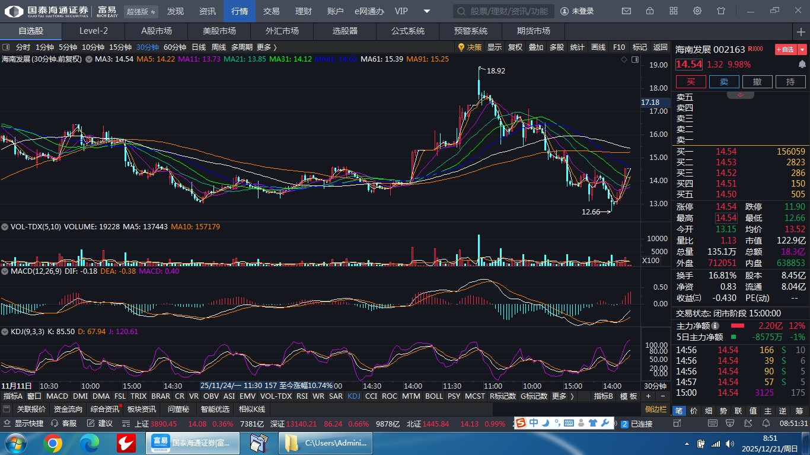
Task: Open the four-square grid layout icon
Action: pos(674,11)
